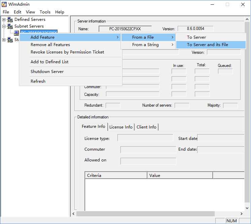Viewport: 251px width, 224px height.
Task: Click the Version field showing 8.6.0.0054
Action: point(195,29)
